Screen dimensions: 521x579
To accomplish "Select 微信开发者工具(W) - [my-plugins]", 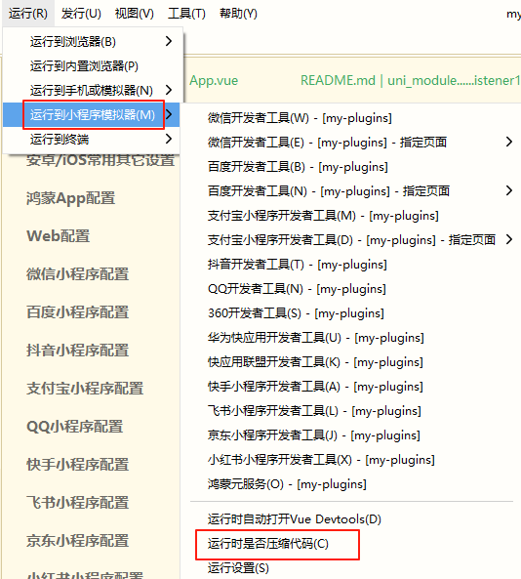I will coord(300,118).
